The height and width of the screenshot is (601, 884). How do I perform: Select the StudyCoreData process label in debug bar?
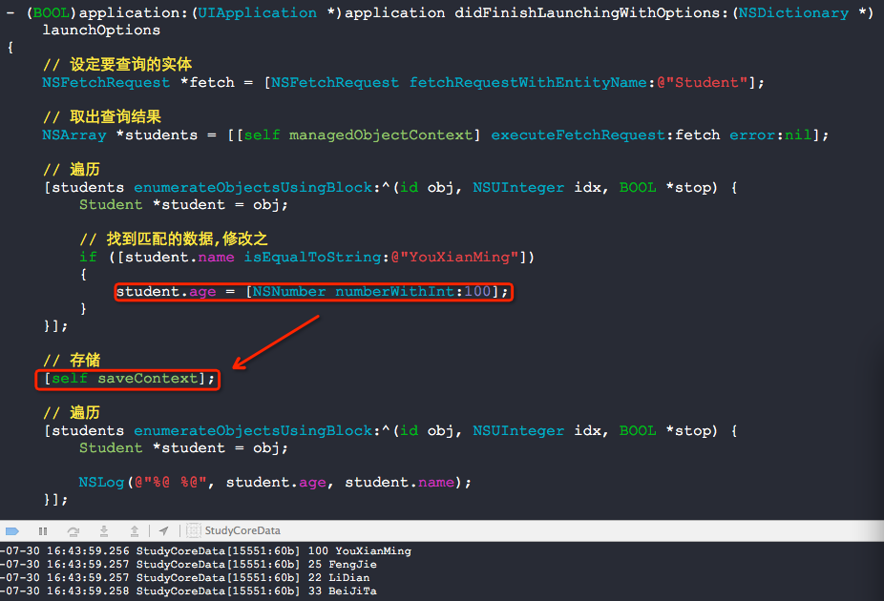click(242, 530)
